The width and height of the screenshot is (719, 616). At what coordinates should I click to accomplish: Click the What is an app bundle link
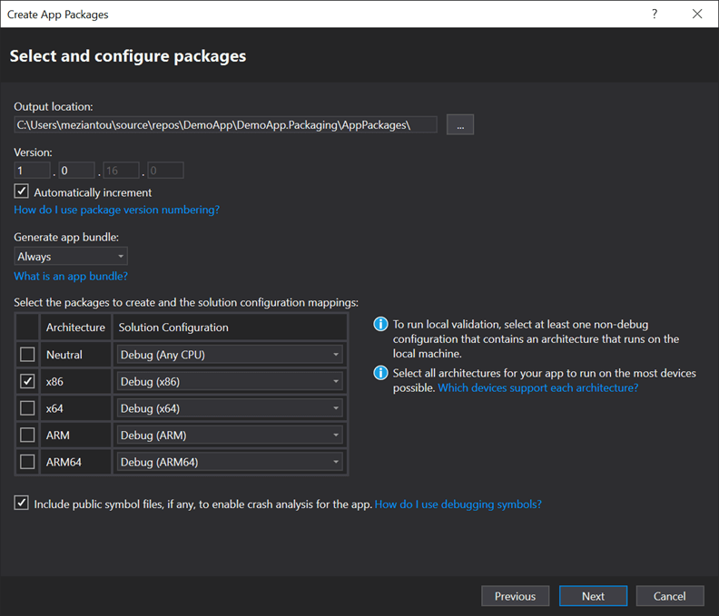coord(71,276)
